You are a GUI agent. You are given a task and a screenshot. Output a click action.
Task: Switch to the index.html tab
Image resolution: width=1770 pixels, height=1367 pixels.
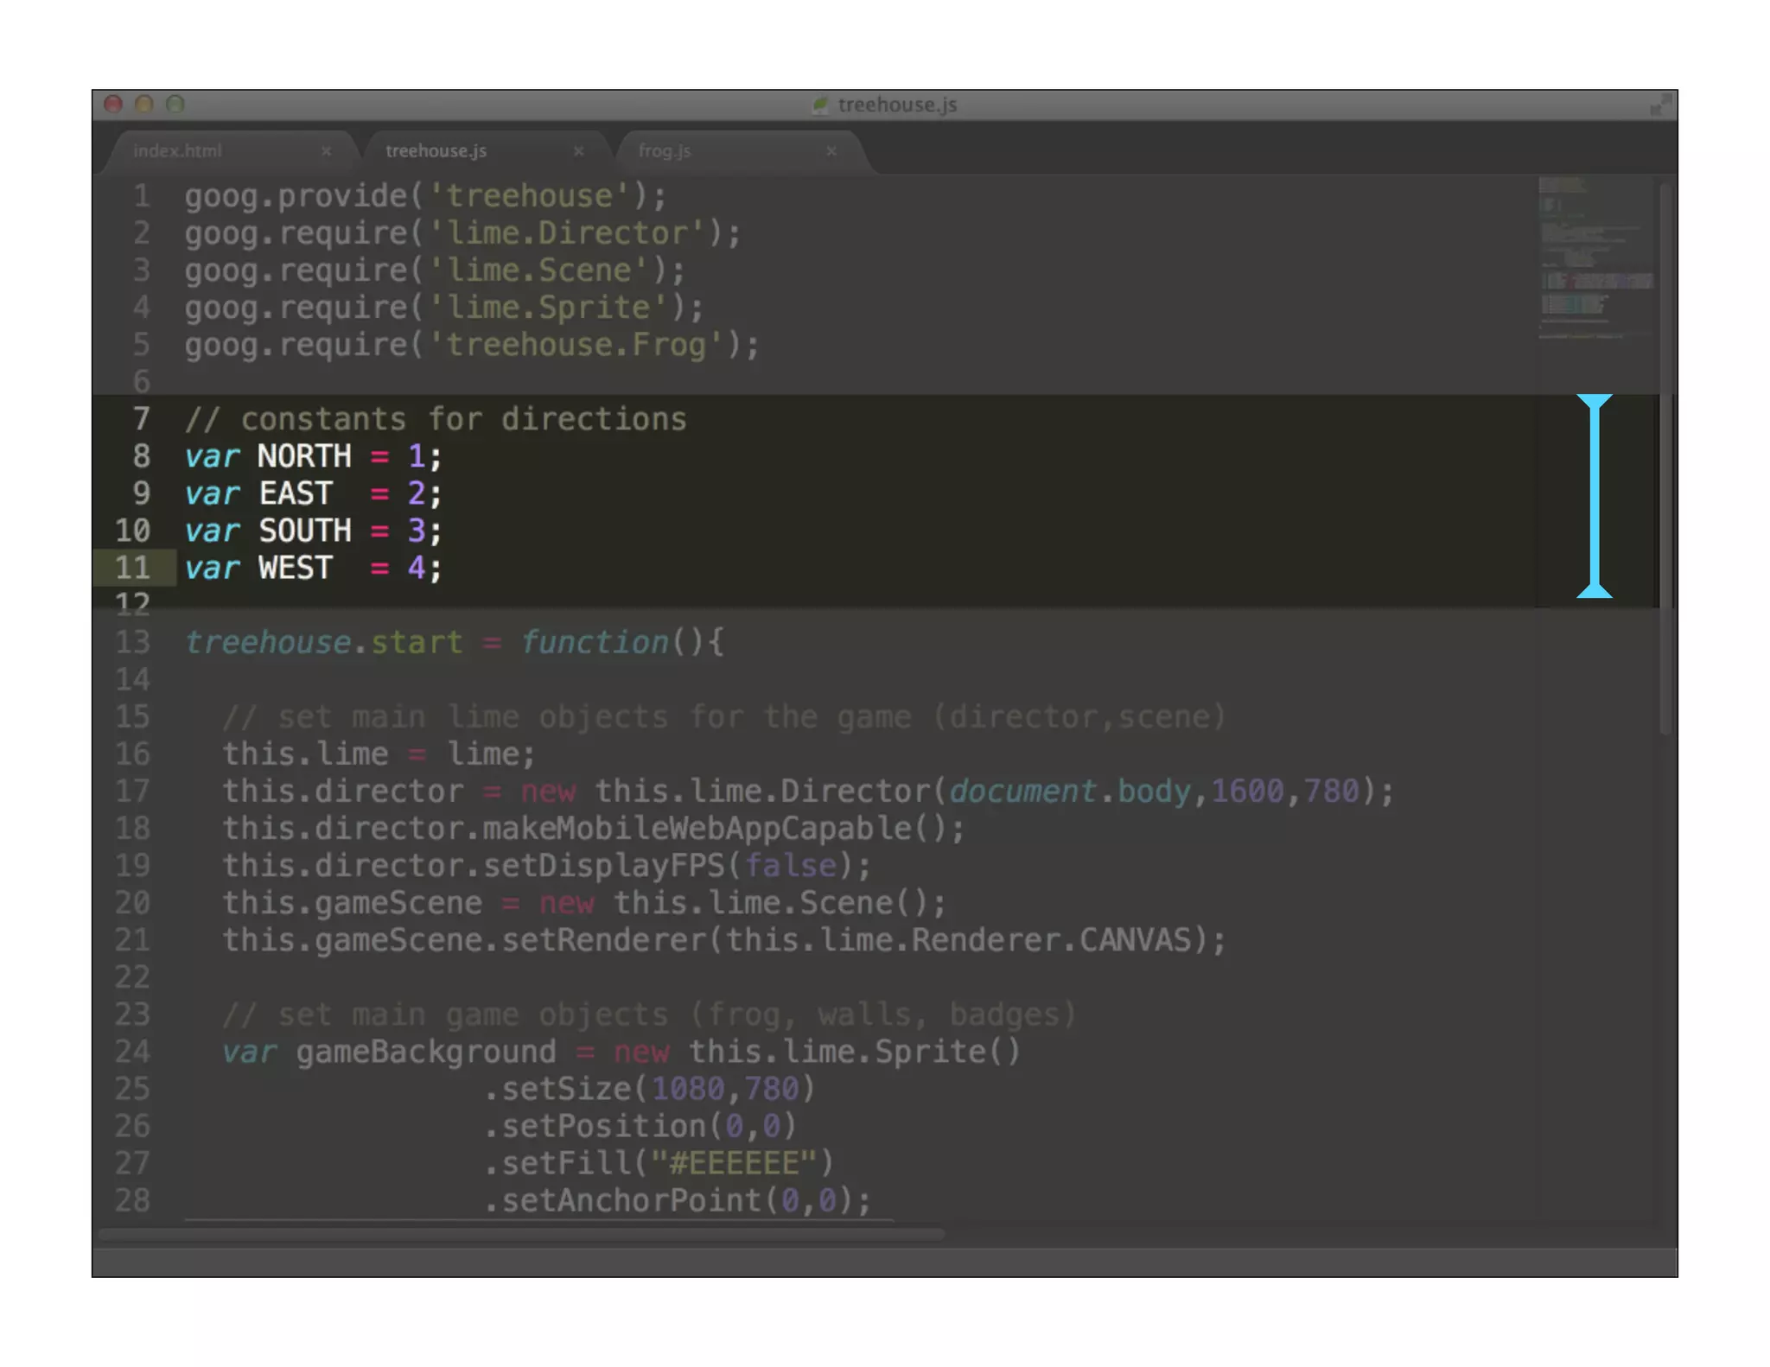178,151
